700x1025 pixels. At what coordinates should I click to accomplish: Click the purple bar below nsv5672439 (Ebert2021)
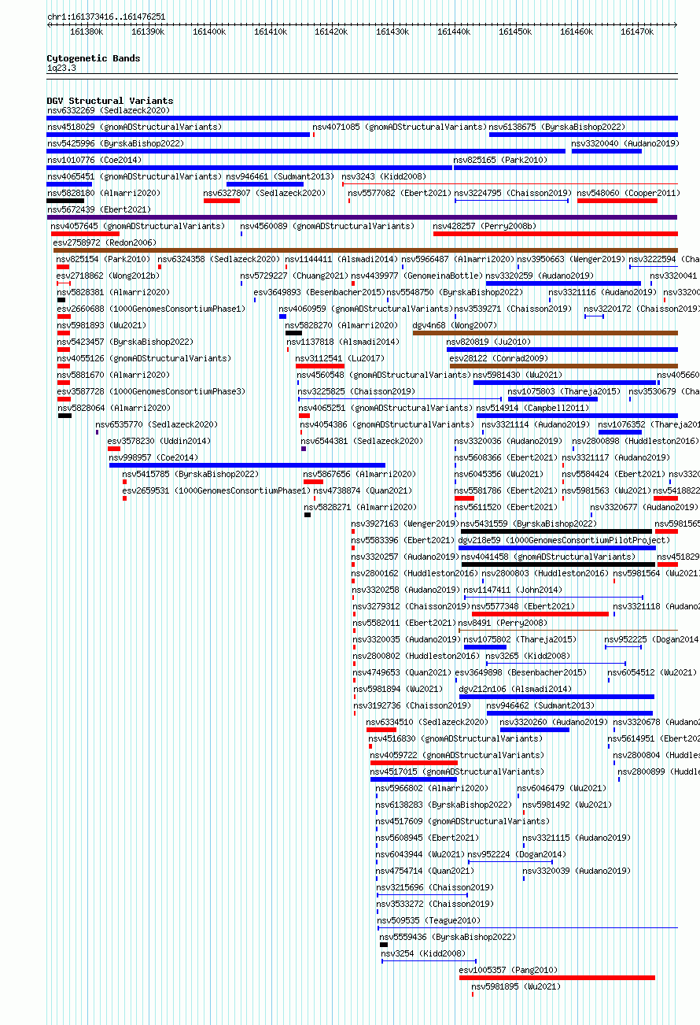362,217
